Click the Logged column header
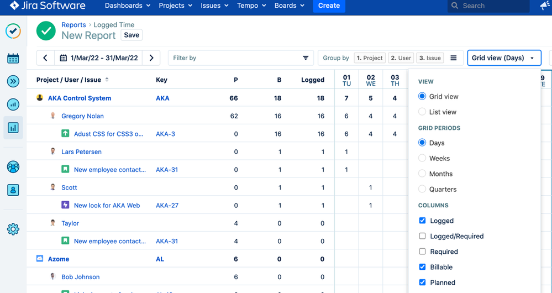This screenshot has width=552, height=293. pyautogui.click(x=313, y=80)
